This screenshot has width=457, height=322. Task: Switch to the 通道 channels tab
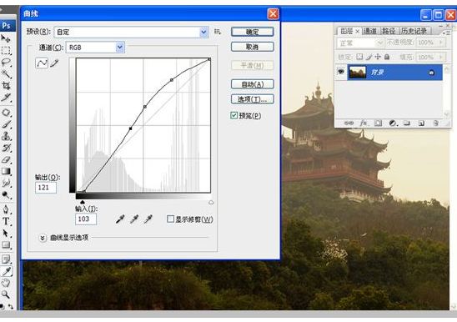tap(369, 31)
